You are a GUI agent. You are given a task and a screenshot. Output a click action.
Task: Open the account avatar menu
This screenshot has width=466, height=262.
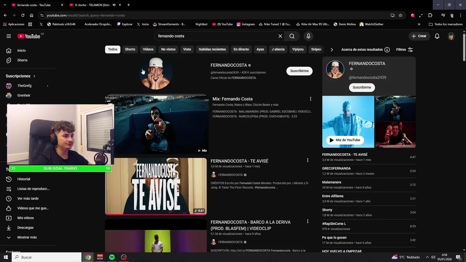click(451, 36)
